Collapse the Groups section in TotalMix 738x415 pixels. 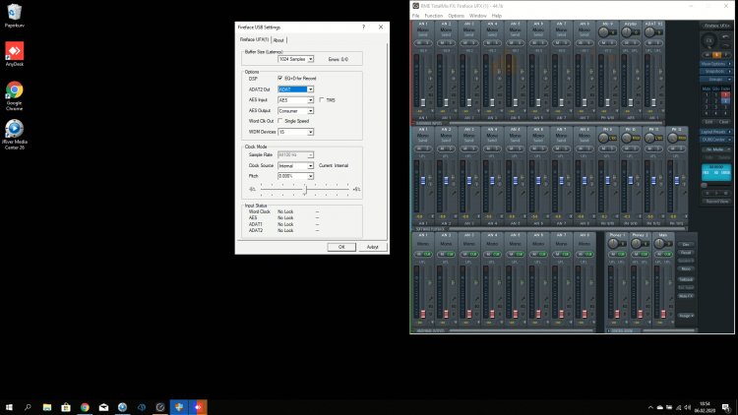point(715,79)
